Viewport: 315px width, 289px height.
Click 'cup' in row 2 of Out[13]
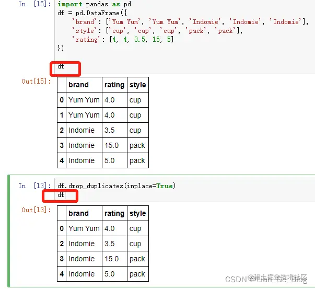pyautogui.click(x=135, y=244)
